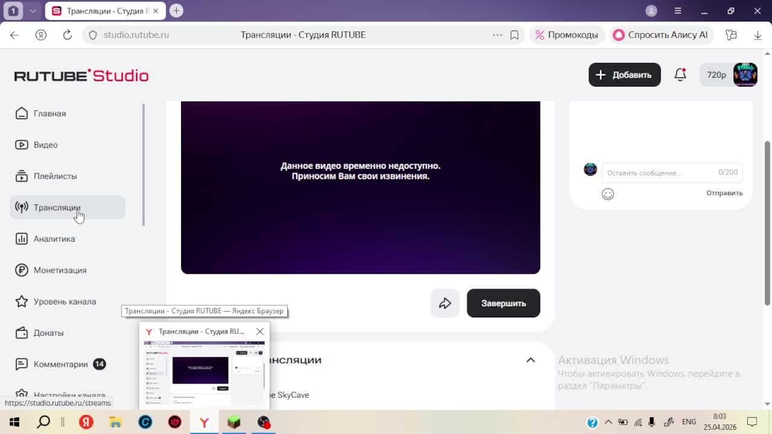772x434 pixels.
Task: Click the sidebar vertical scrollbar
Action: coord(144,165)
